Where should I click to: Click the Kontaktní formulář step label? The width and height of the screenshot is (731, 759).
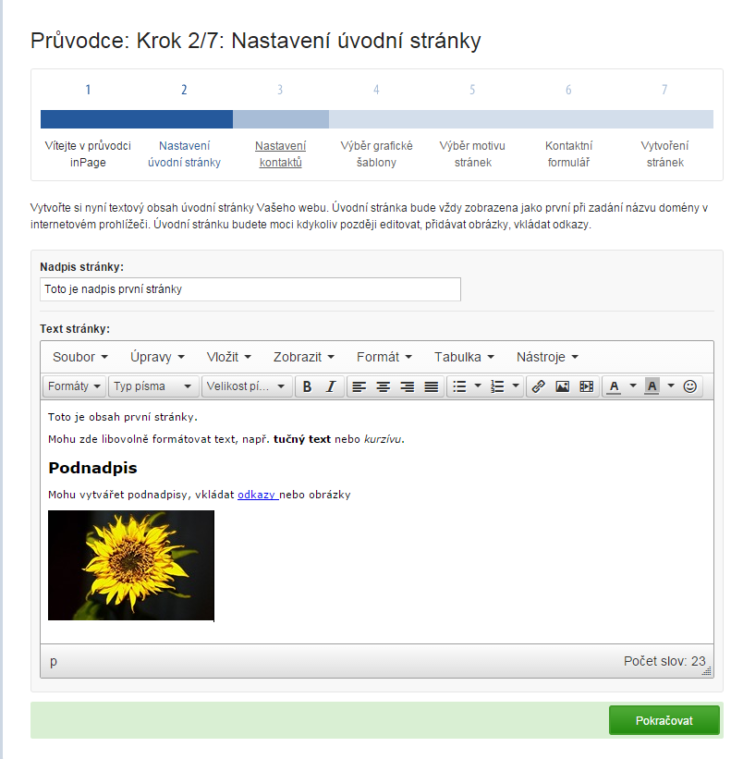(x=568, y=154)
